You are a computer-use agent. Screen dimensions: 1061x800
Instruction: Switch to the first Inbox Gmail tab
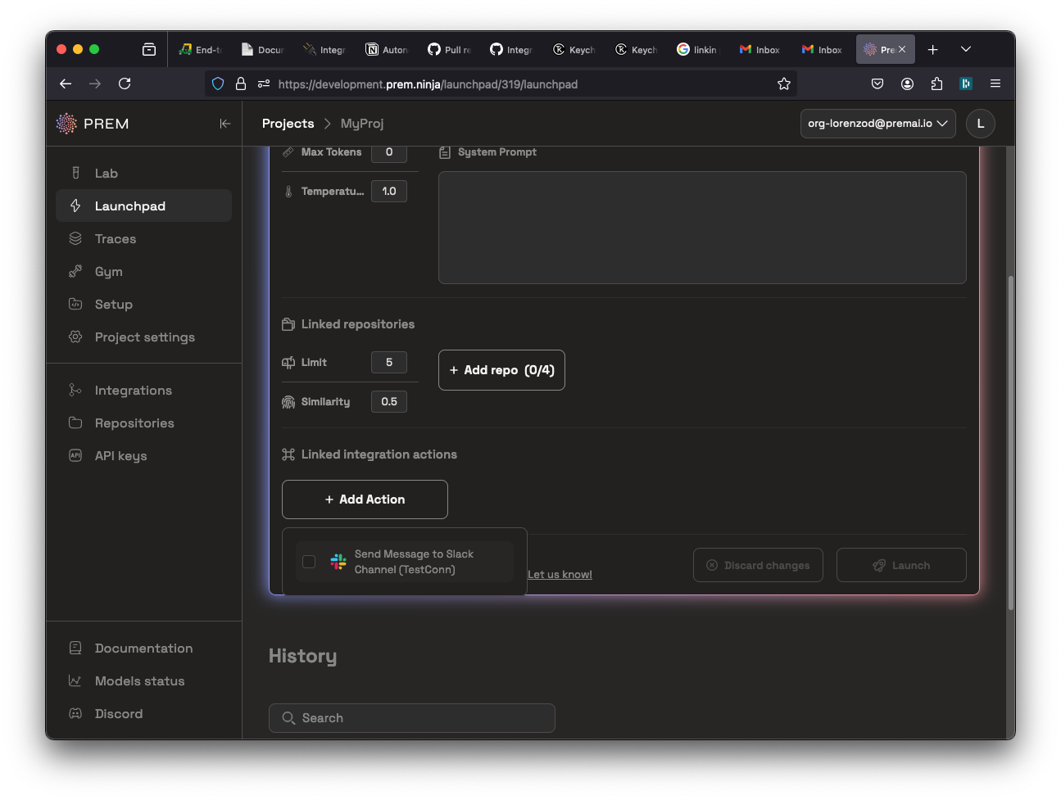[760, 50]
